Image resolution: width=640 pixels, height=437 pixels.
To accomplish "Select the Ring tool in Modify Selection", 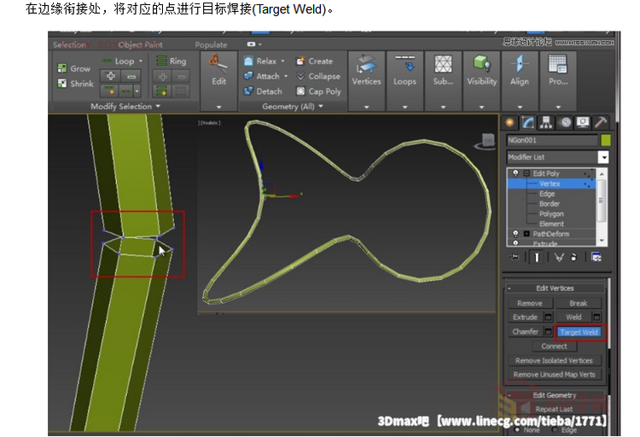I will point(172,61).
